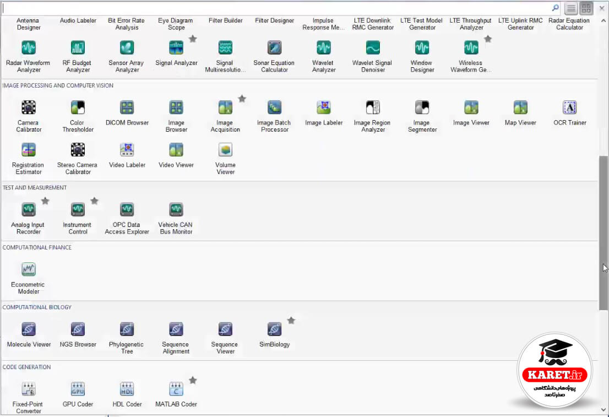609x417 pixels.
Task: Close the apps gallery panel
Action: 602,8
